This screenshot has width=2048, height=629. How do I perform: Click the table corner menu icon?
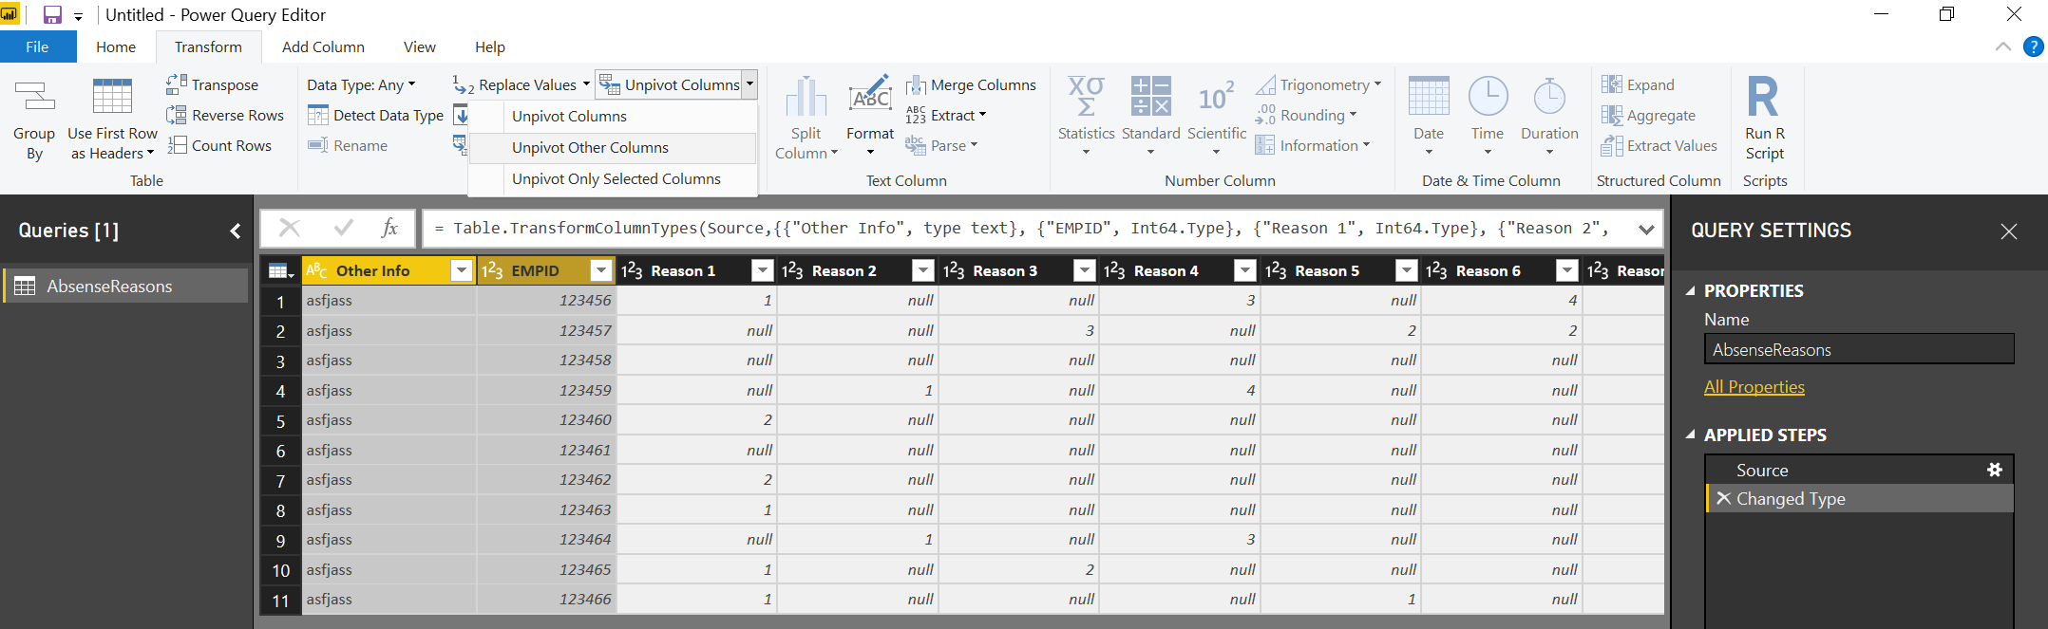point(280,270)
